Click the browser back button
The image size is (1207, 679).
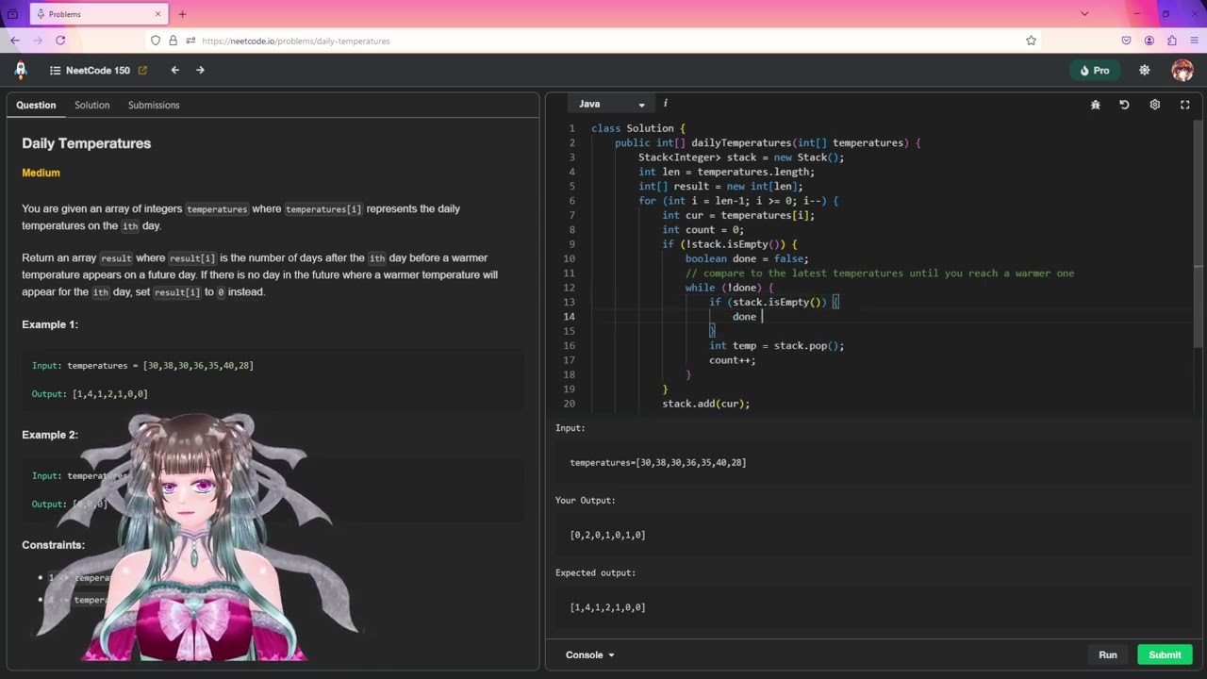tap(14, 41)
